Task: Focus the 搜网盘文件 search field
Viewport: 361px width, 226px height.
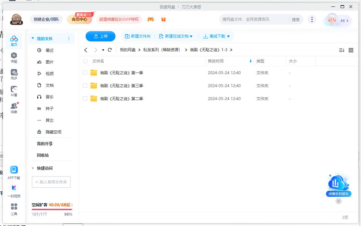Action: click(x=254, y=19)
